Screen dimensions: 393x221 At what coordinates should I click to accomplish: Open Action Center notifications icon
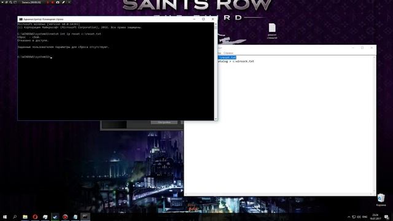pyautogui.click(x=387, y=217)
